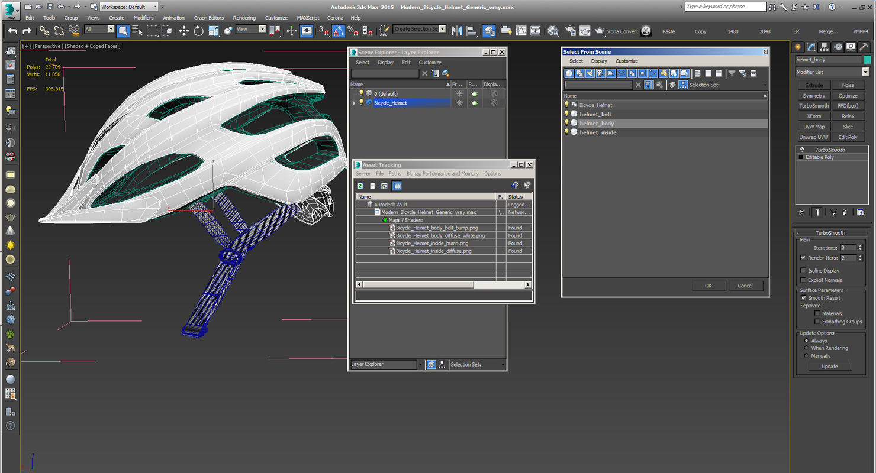The image size is (876, 473).
Task: Click the helmet_body object name field
Action: pos(829,60)
